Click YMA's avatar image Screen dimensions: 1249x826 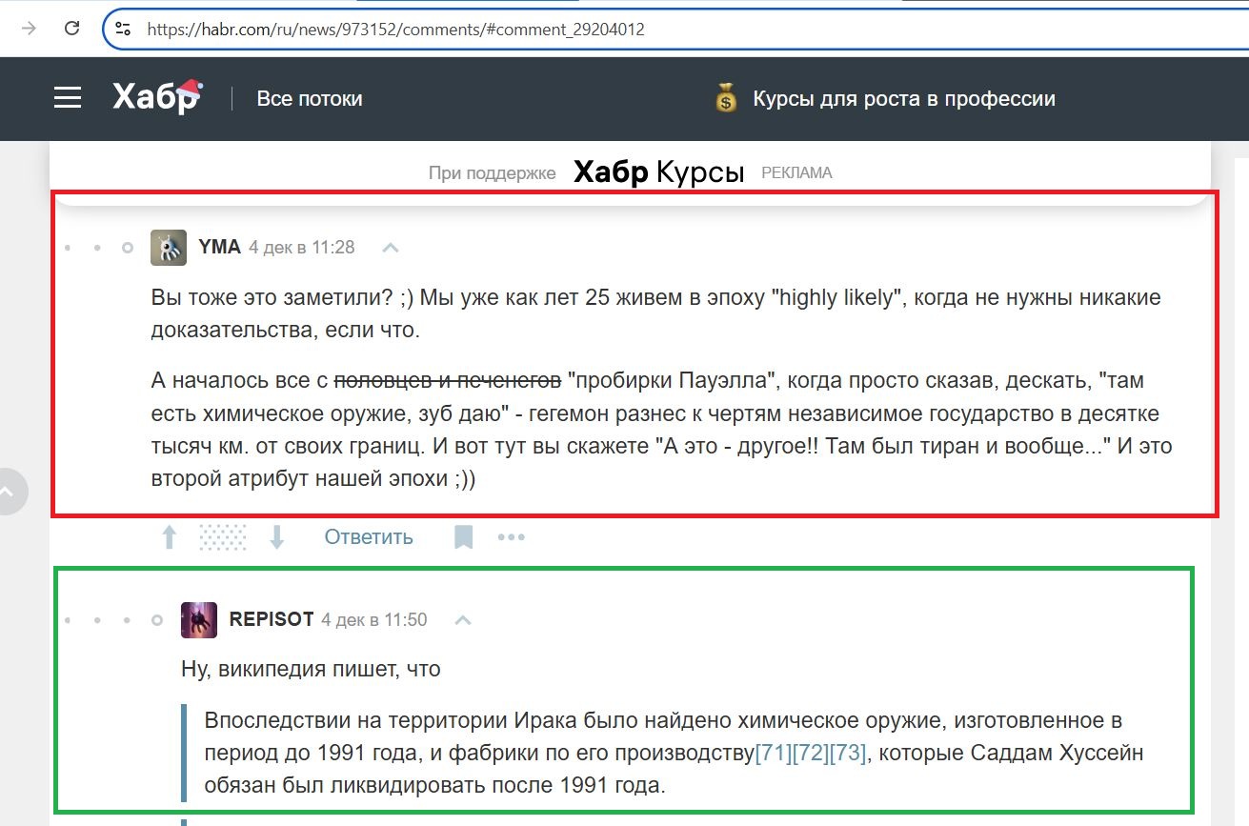tap(168, 247)
